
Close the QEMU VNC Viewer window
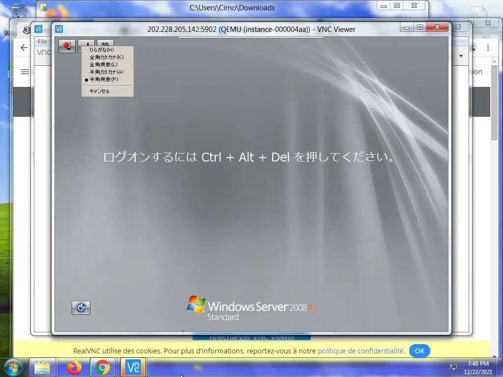pyautogui.click(x=437, y=27)
